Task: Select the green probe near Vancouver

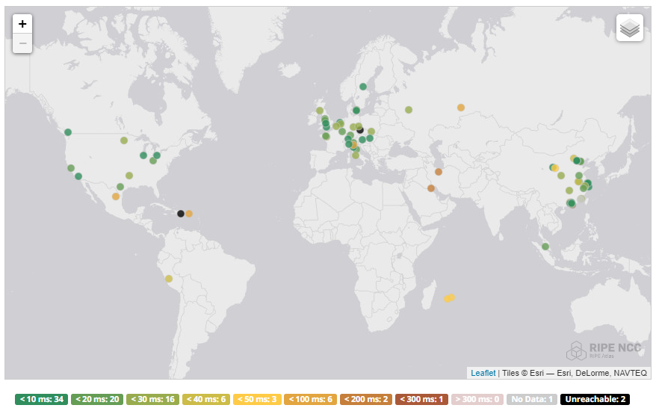Action: [68, 132]
